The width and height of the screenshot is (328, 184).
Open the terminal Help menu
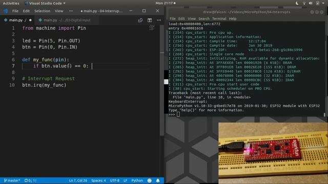tap(232, 18)
